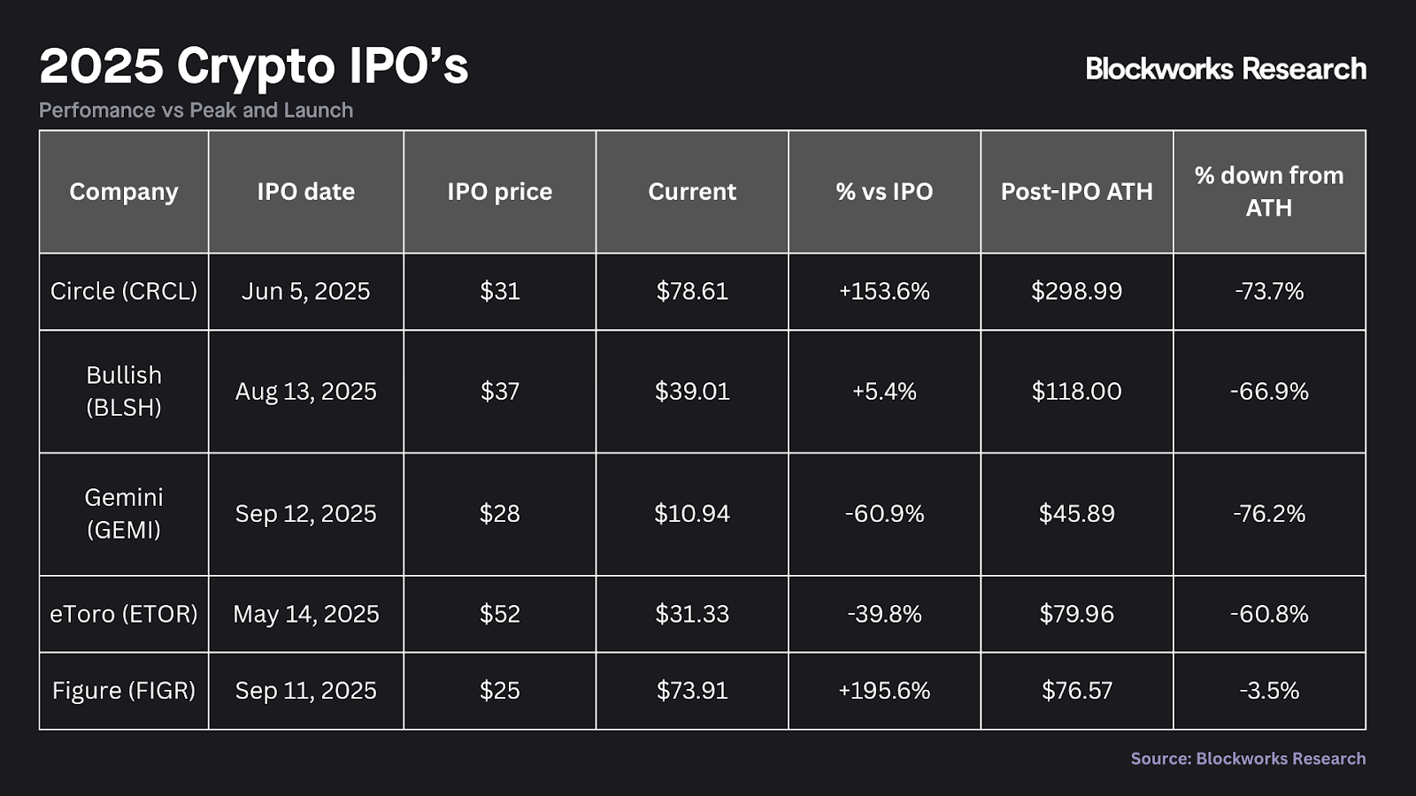Click the IPO date column header
The width and height of the screenshot is (1416, 796).
point(306,192)
